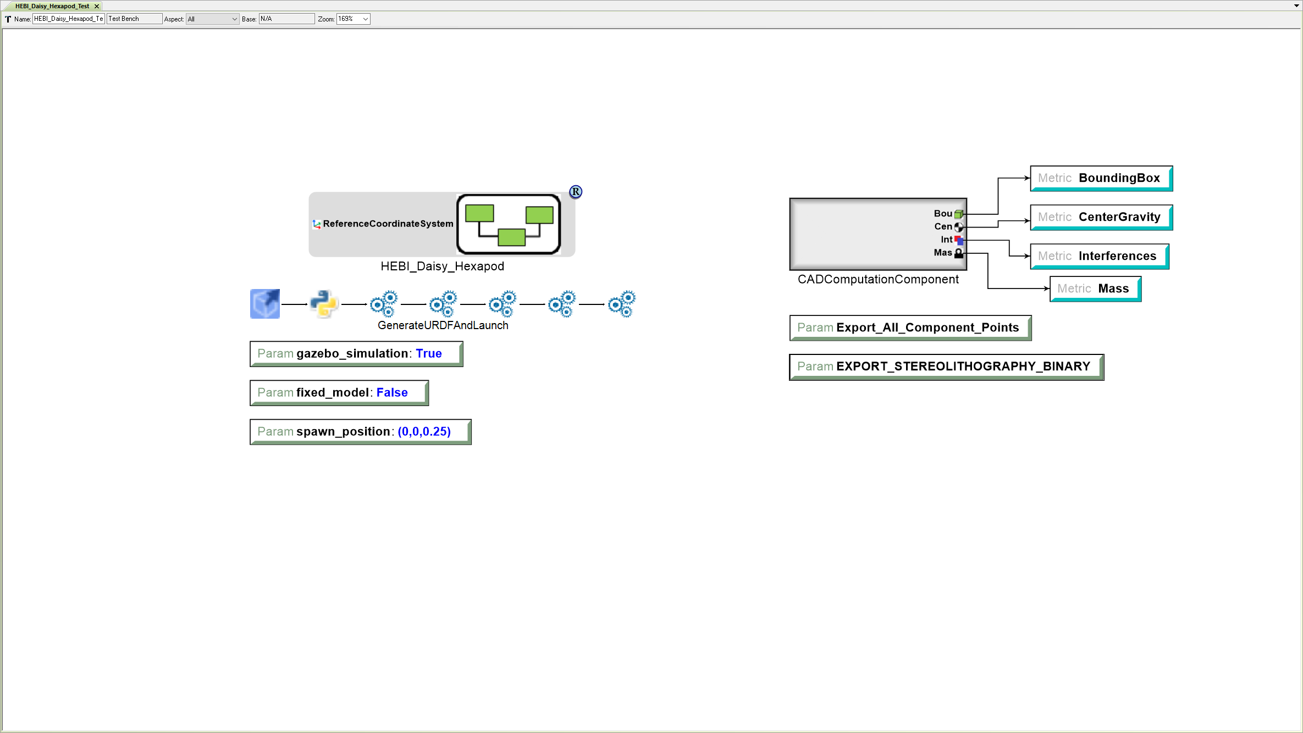The width and height of the screenshot is (1303, 733).
Task: Select the Param spawn_position block
Action: 360,431
